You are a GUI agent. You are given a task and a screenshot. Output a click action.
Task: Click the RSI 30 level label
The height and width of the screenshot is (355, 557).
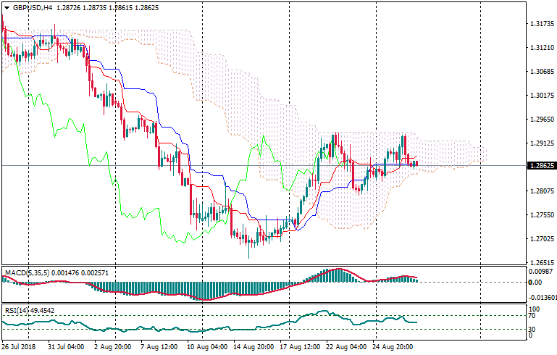tap(531, 330)
